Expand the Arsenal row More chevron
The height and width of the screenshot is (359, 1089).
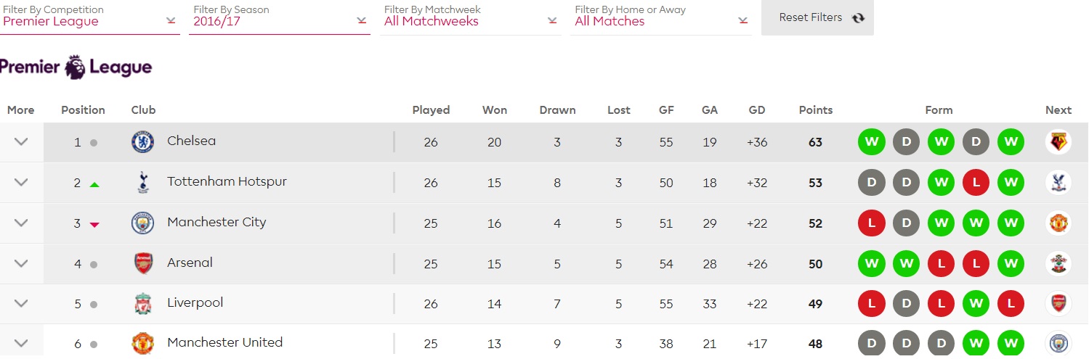point(21,263)
